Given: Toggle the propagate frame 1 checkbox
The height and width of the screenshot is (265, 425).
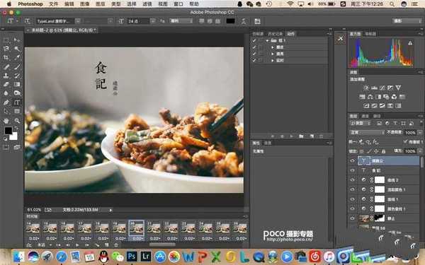Looking at the screenshot, I should 405,141.
